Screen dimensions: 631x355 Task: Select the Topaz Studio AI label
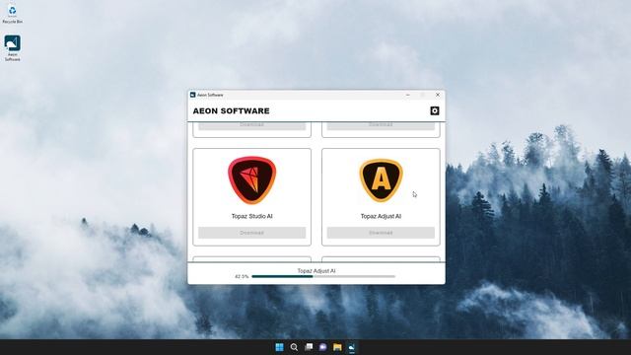pos(252,216)
